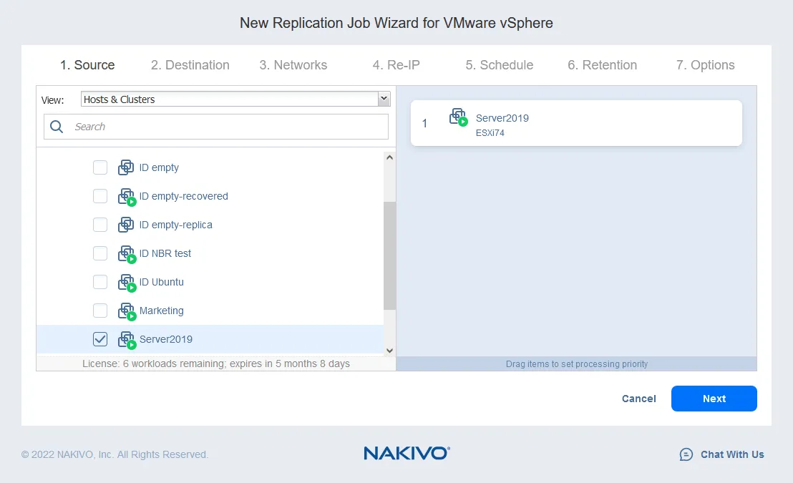The height and width of the screenshot is (483, 793).
Task: Click the VM icon beside Marketing
Action: pos(127,310)
